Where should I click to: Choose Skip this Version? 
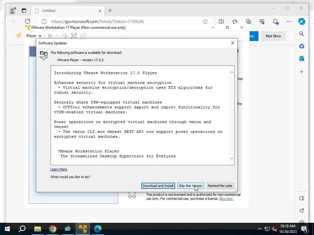click(x=191, y=186)
